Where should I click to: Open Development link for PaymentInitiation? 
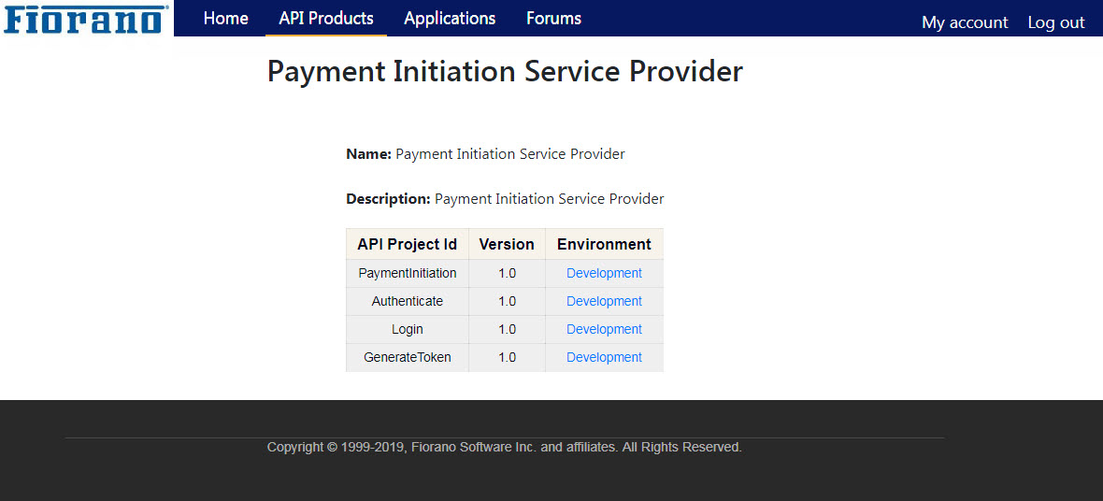tap(604, 273)
